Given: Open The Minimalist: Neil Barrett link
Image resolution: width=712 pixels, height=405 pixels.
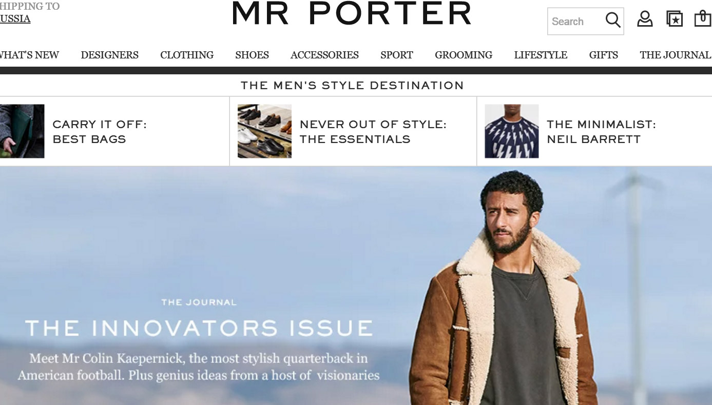Looking at the screenshot, I should click(x=601, y=132).
